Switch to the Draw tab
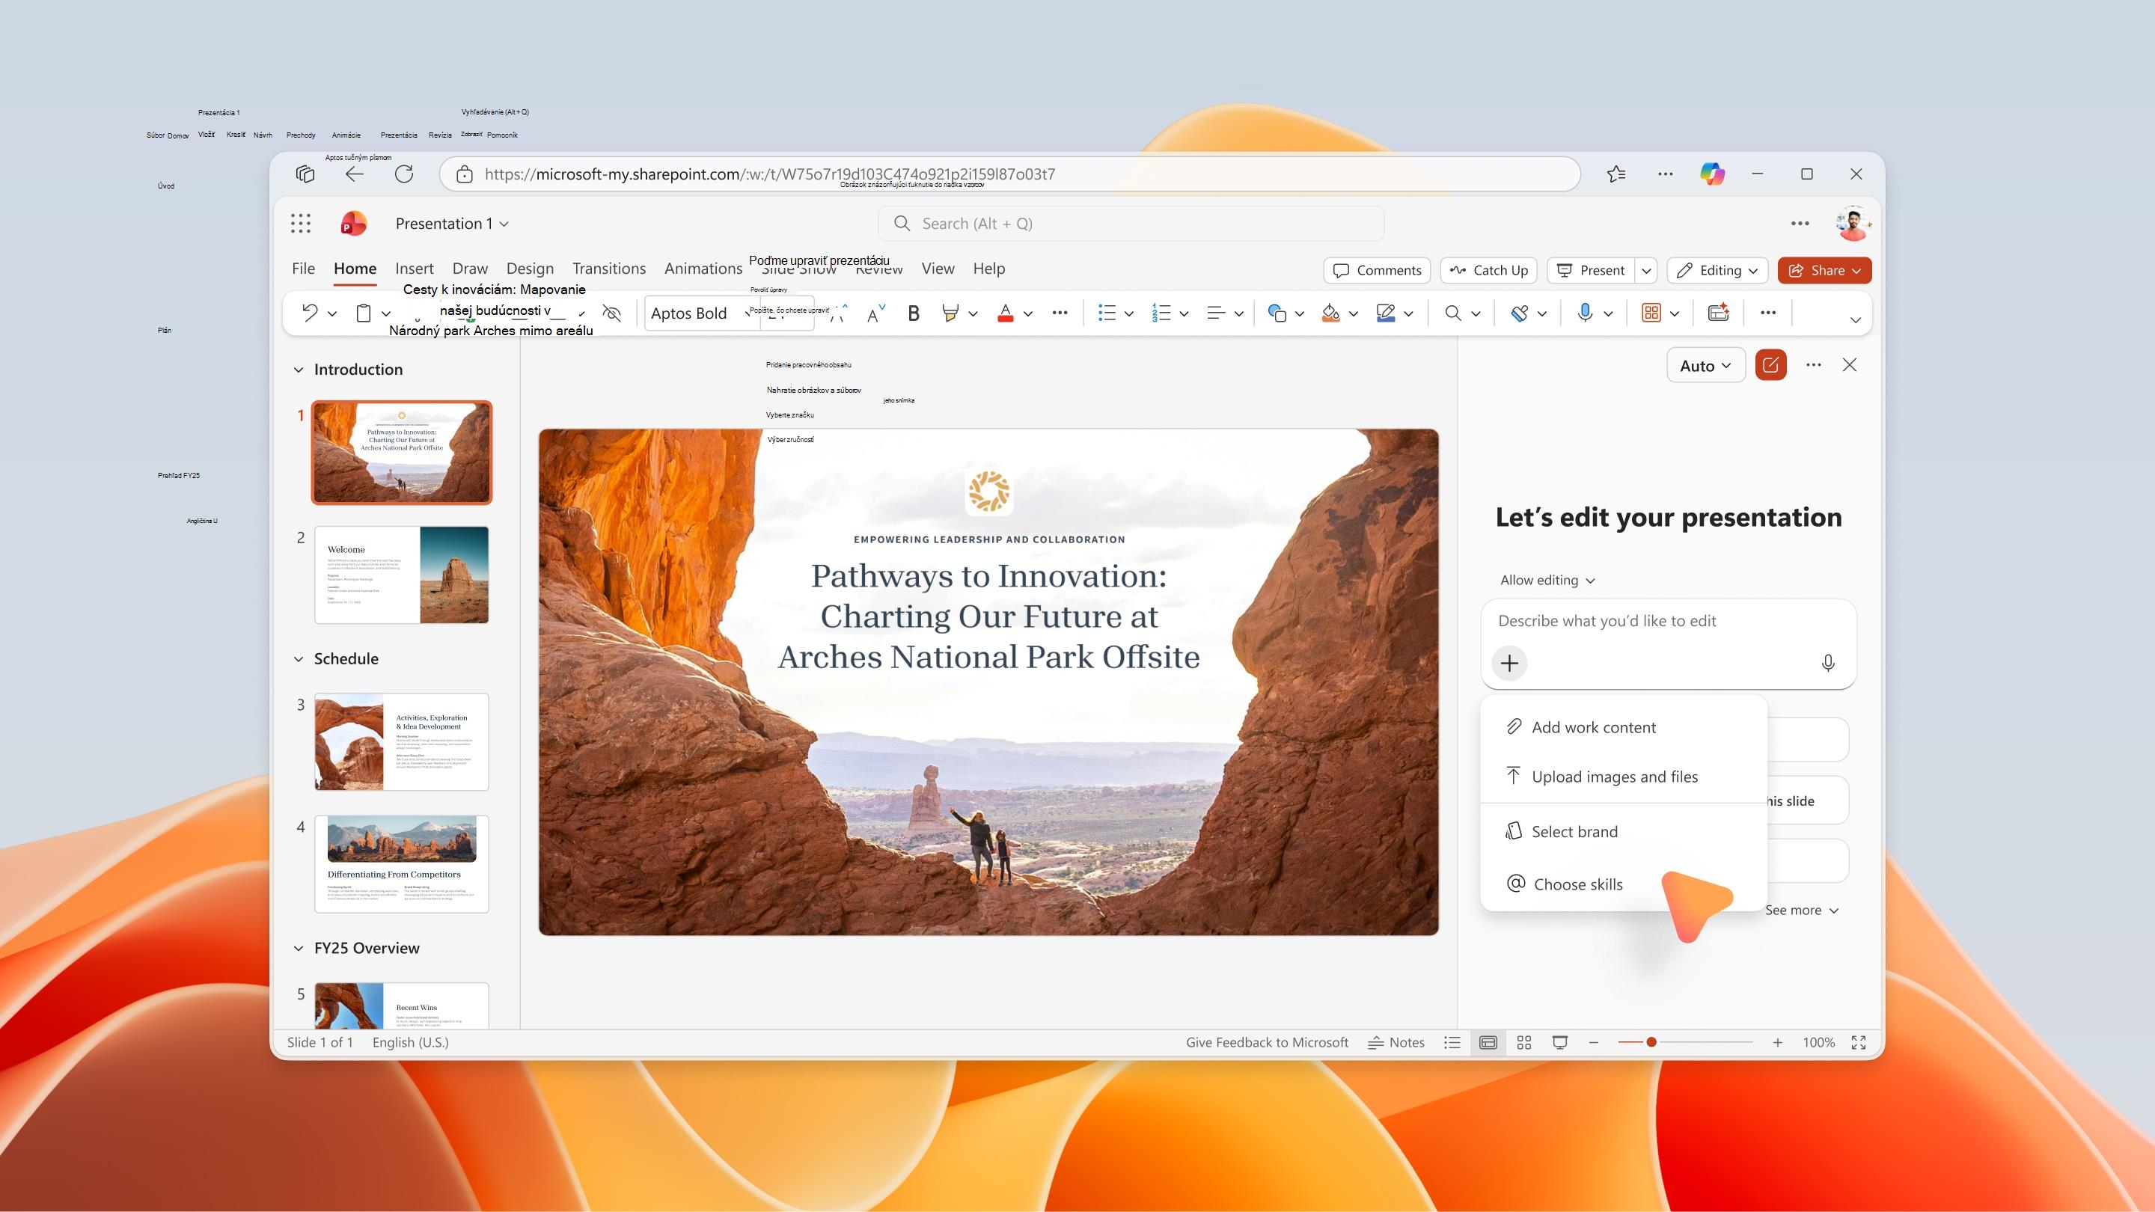Image resolution: width=2155 pixels, height=1212 pixels. point(470,269)
